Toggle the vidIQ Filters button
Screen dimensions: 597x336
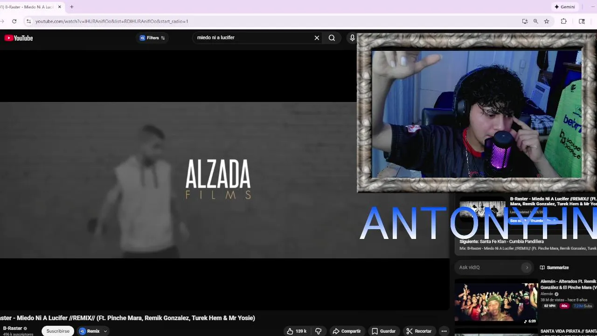153,38
